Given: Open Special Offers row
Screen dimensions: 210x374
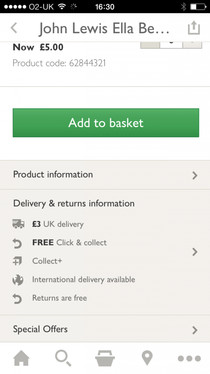Looking at the screenshot, I should (x=105, y=329).
